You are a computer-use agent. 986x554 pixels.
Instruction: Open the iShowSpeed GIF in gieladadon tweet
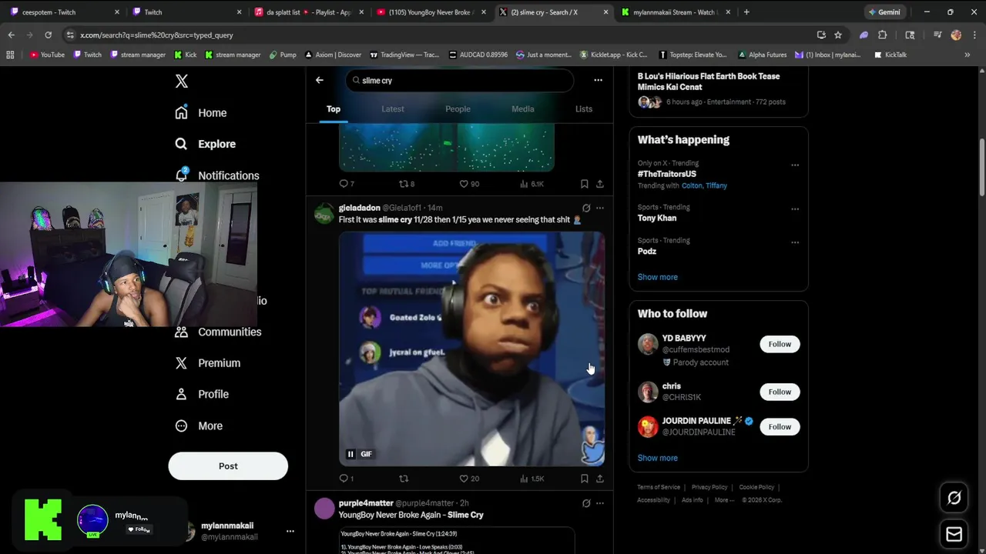click(471, 349)
